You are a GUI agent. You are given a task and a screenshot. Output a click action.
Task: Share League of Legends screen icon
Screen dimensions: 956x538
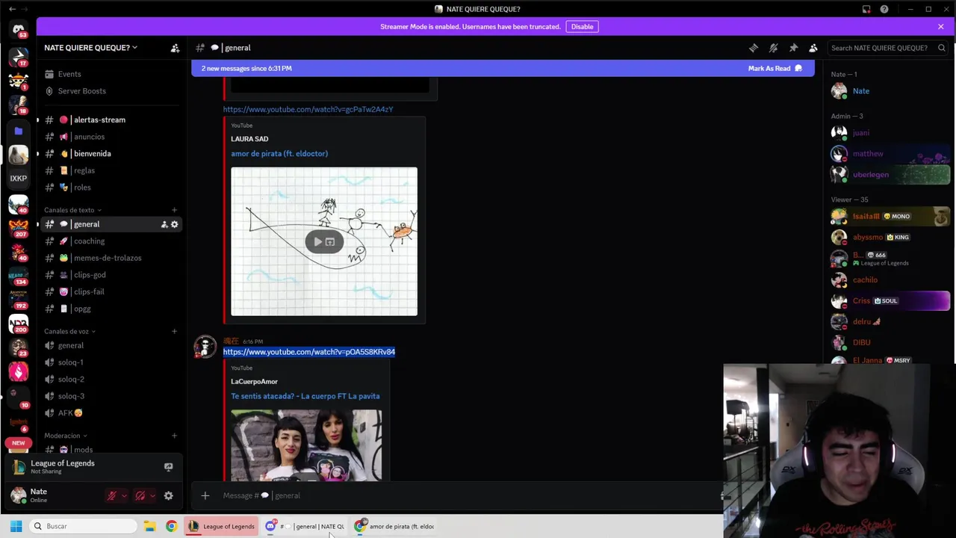(x=168, y=467)
